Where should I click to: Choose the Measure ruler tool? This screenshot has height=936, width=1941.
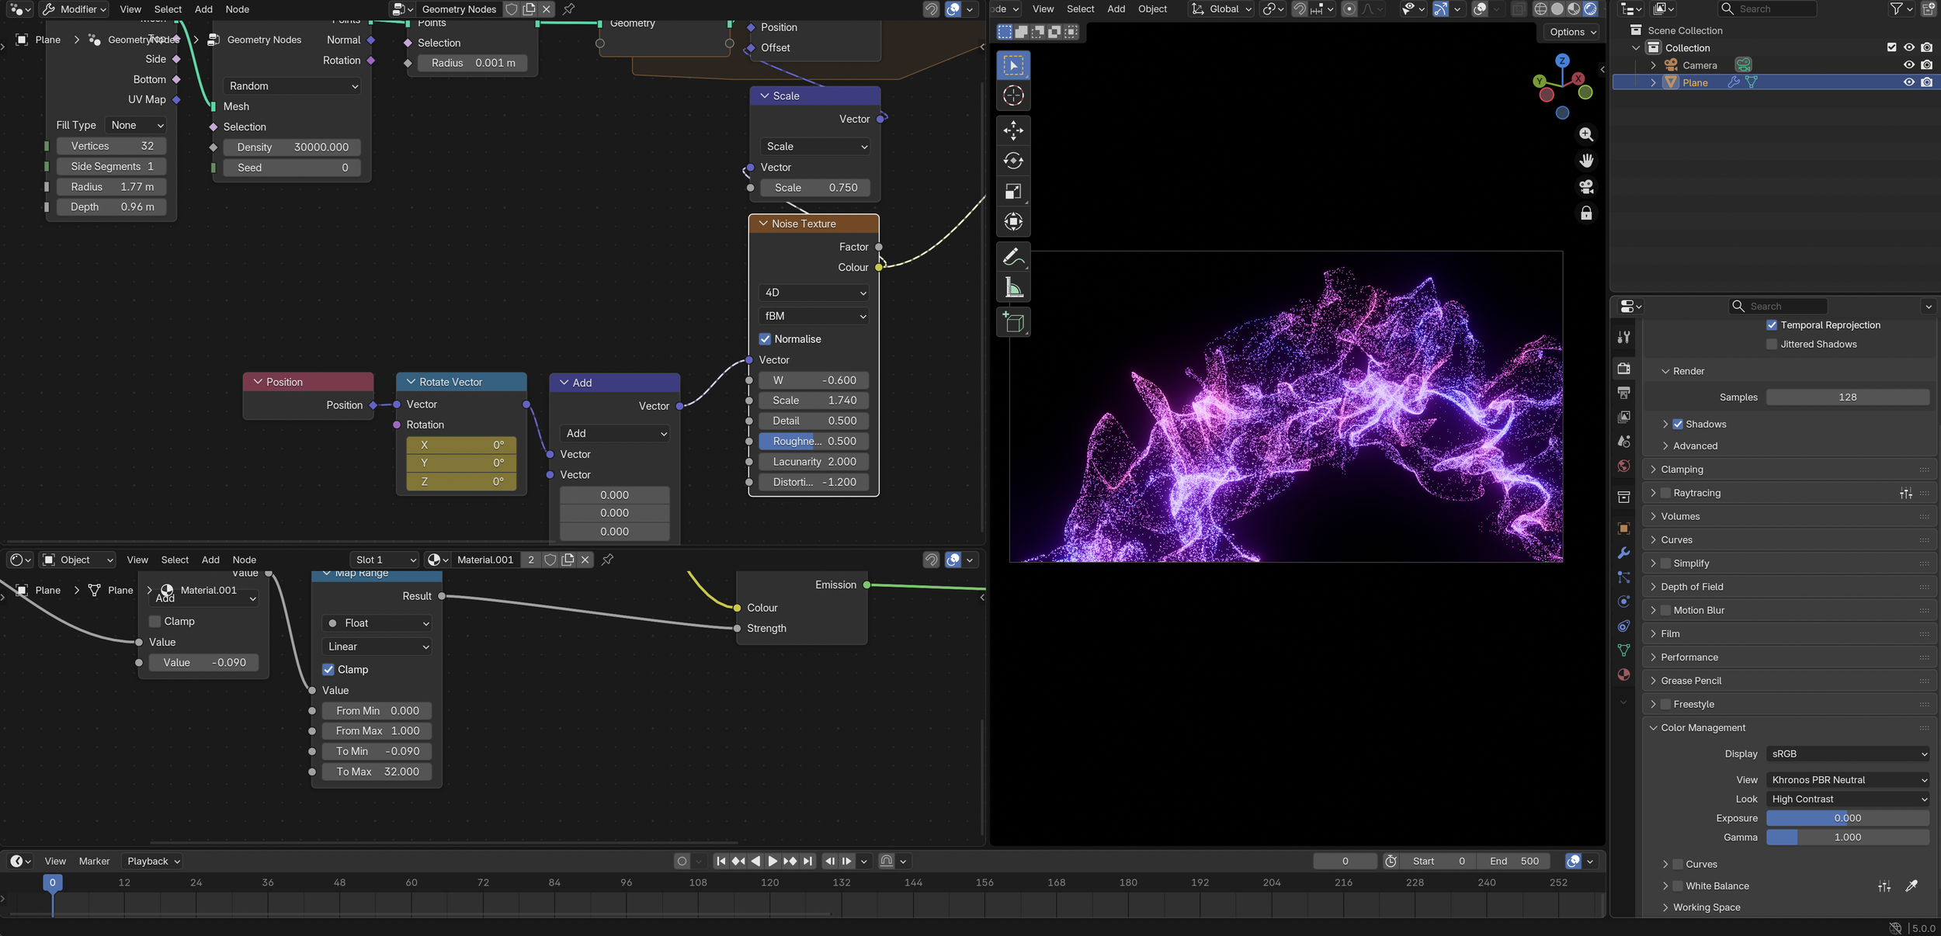1013,288
